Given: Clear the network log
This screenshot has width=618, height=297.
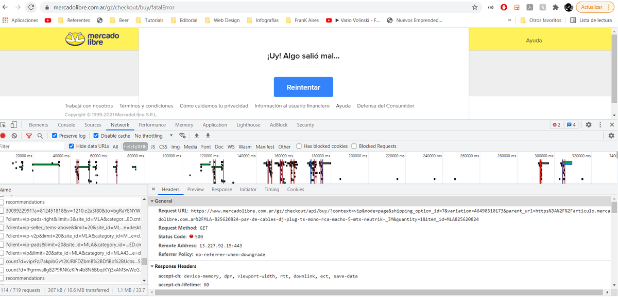Looking at the screenshot, I should tap(14, 136).
